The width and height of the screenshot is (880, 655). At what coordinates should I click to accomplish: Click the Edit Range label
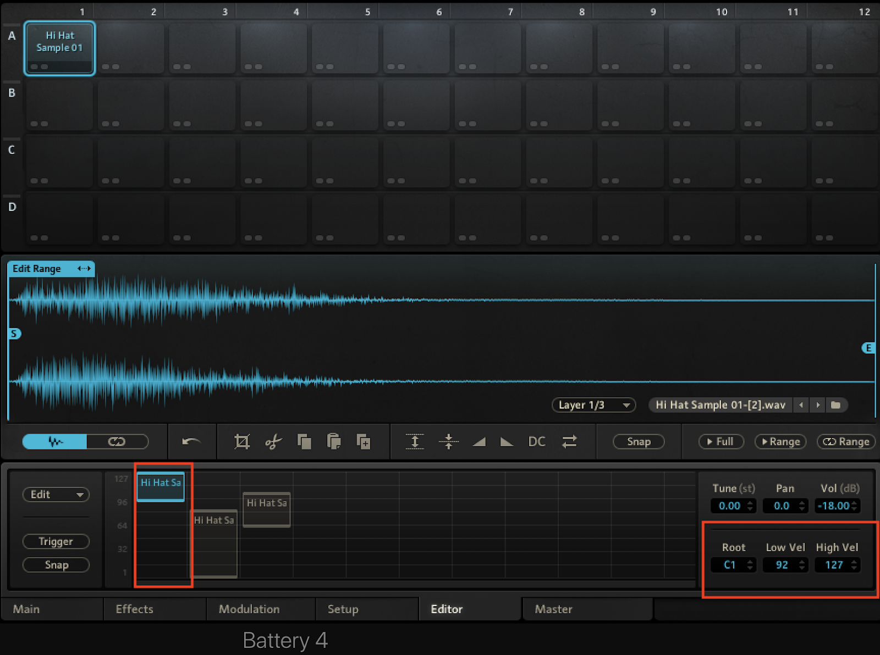(37, 269)
